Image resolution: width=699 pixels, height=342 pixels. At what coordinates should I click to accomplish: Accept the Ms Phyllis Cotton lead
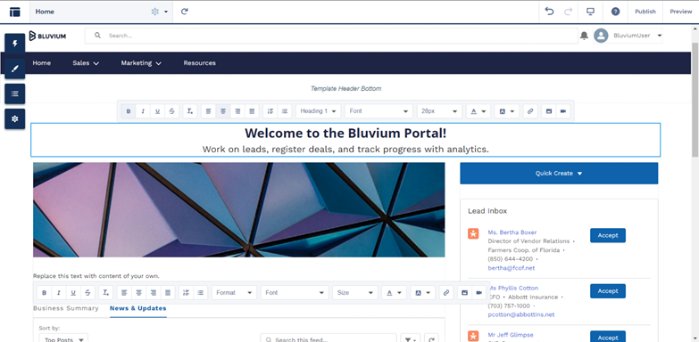(x=608, y=291)
